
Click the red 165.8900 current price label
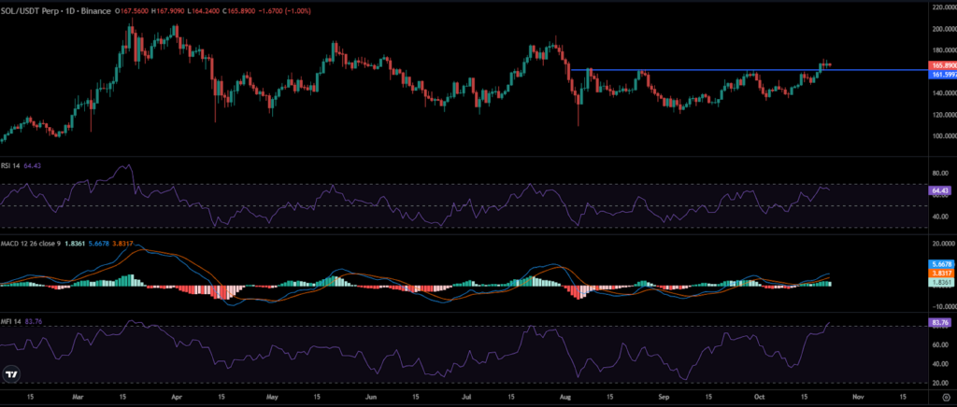pos(942,65)
